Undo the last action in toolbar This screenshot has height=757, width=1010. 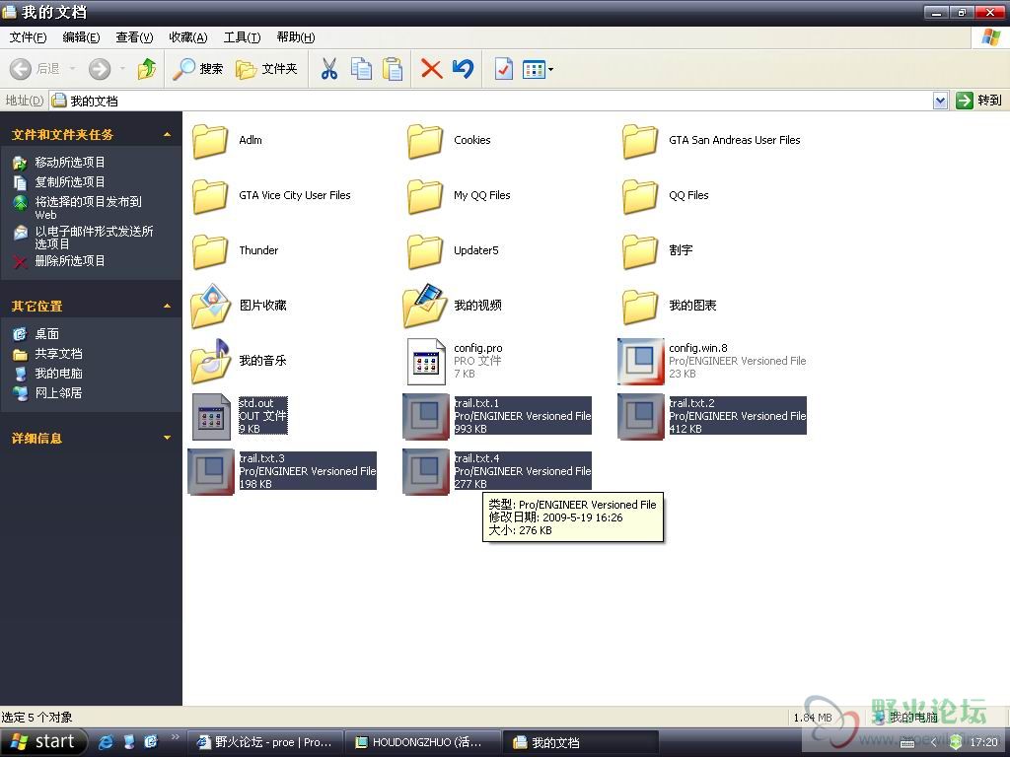click(x=463, y=69)
